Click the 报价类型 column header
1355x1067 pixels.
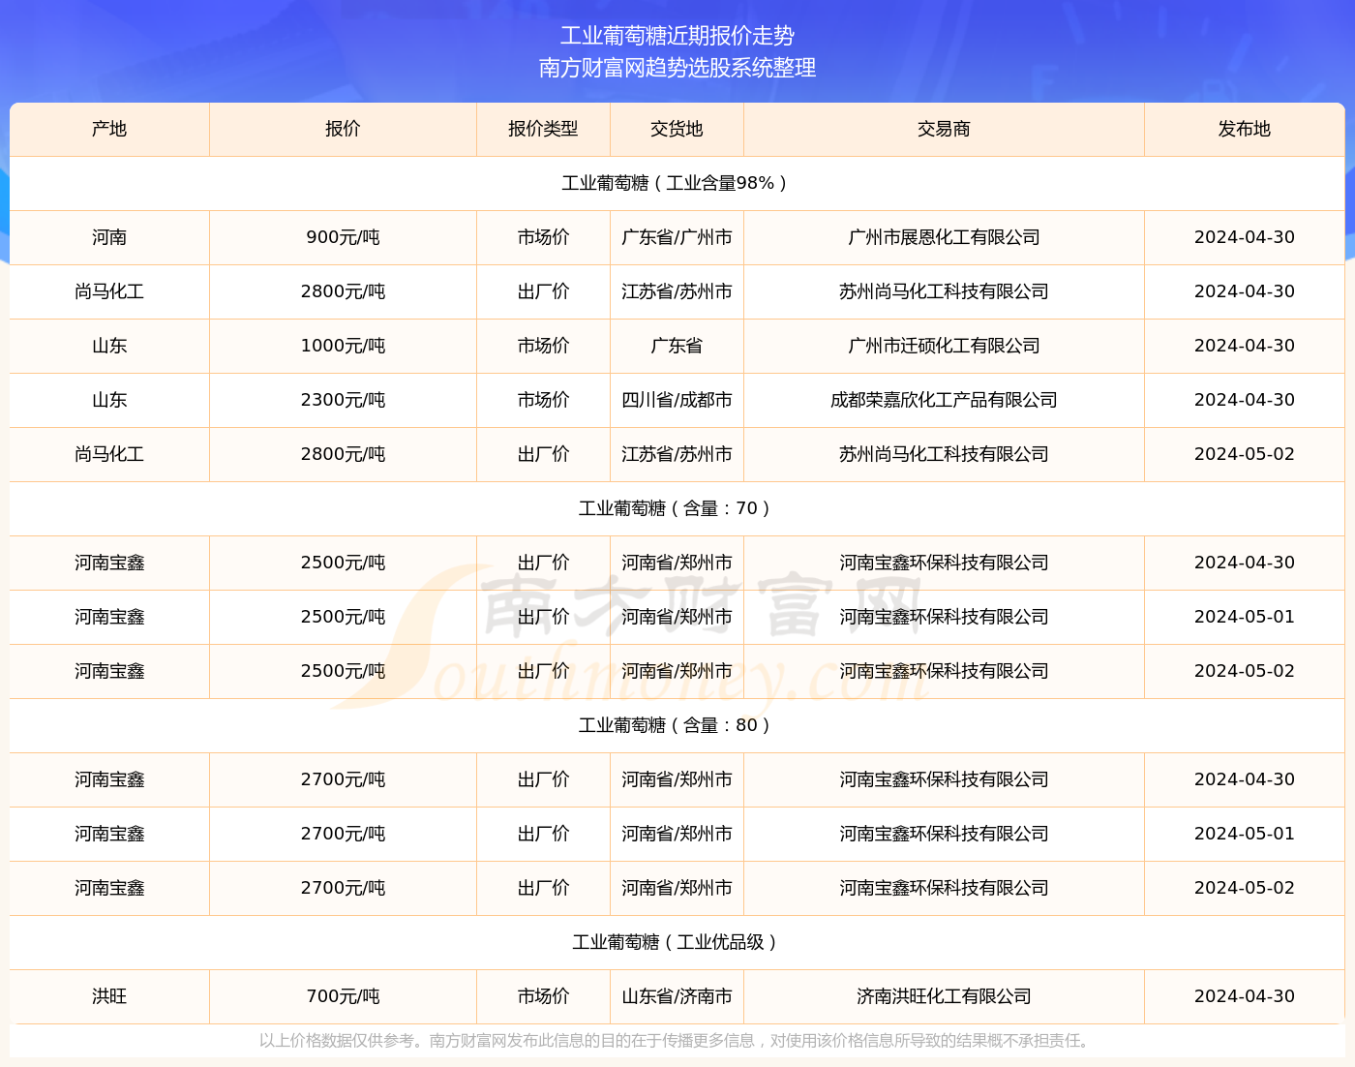(x=543, y=129)
